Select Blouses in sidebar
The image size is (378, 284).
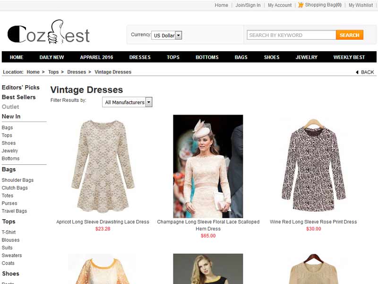10,240
